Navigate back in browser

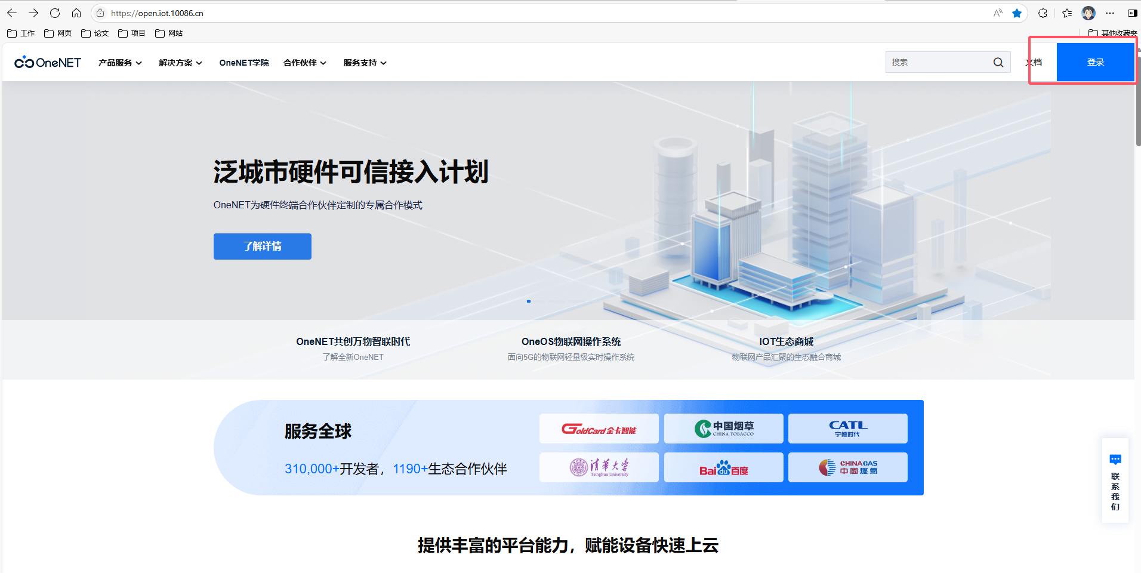pyautogui.click(x=12, y=13)
